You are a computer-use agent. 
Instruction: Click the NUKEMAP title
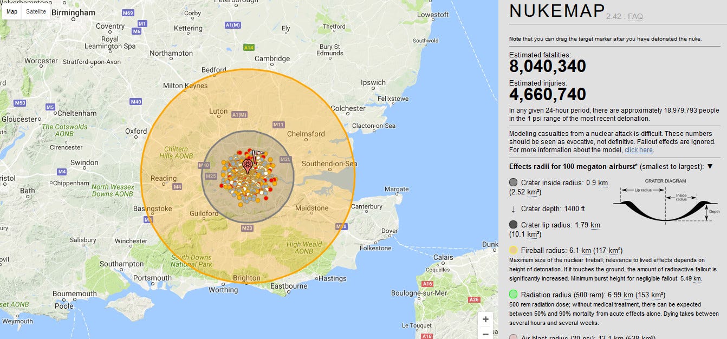pos(557,11)
